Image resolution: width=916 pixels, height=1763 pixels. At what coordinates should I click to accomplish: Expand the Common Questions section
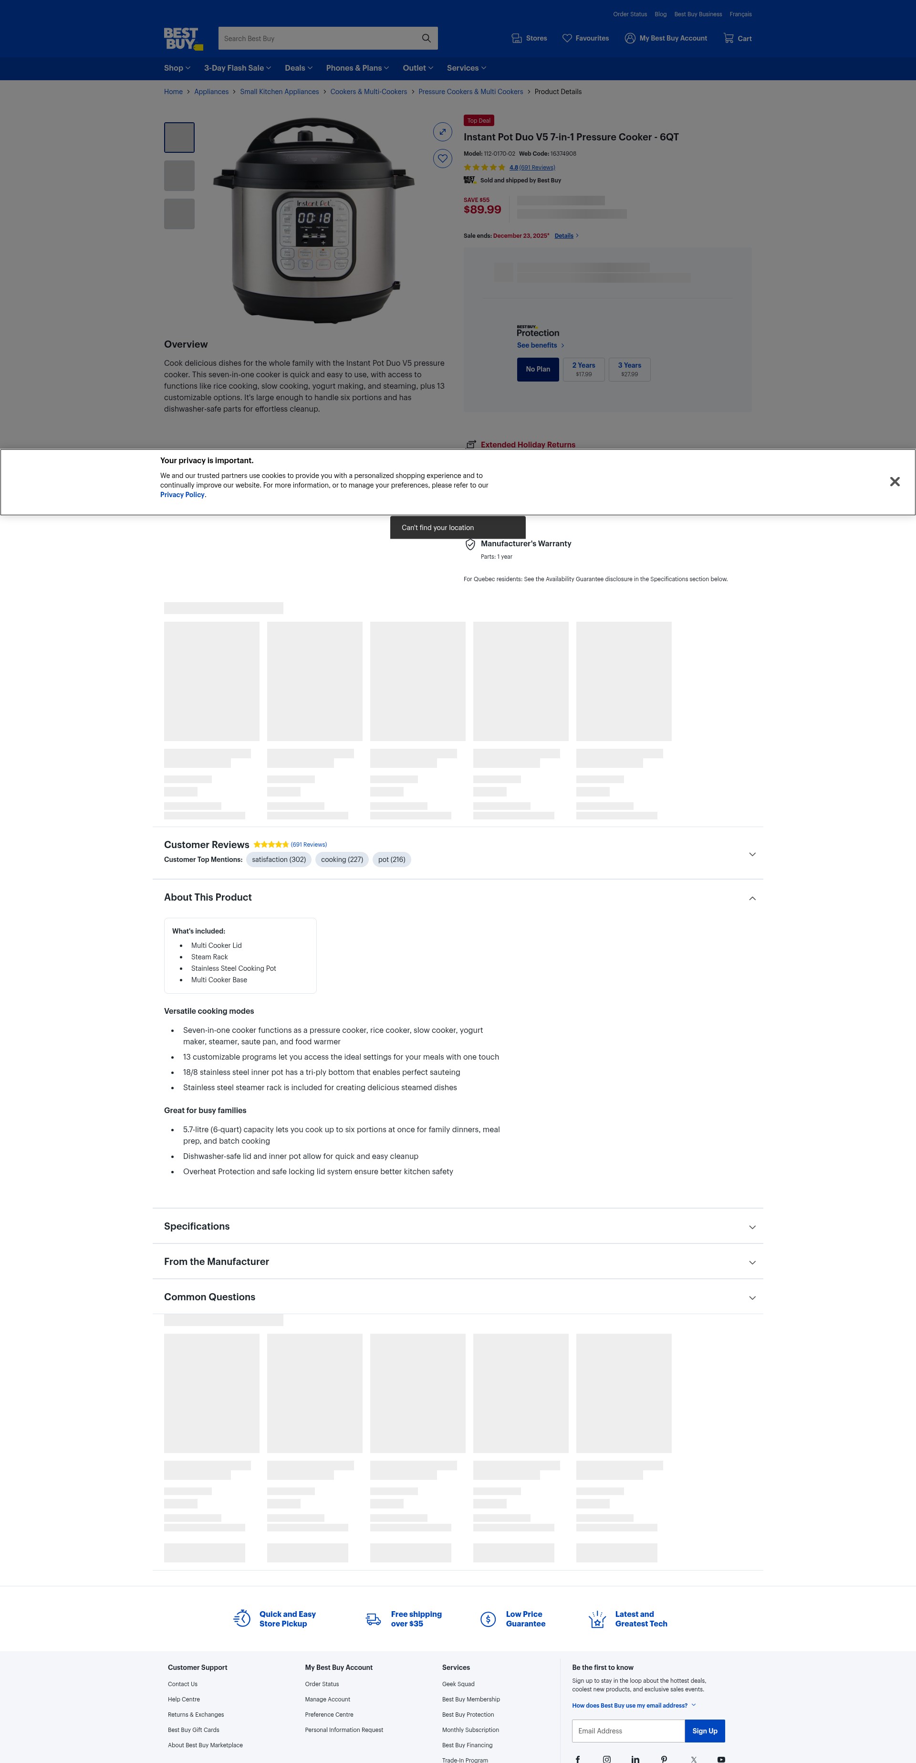pos(752,1297)
